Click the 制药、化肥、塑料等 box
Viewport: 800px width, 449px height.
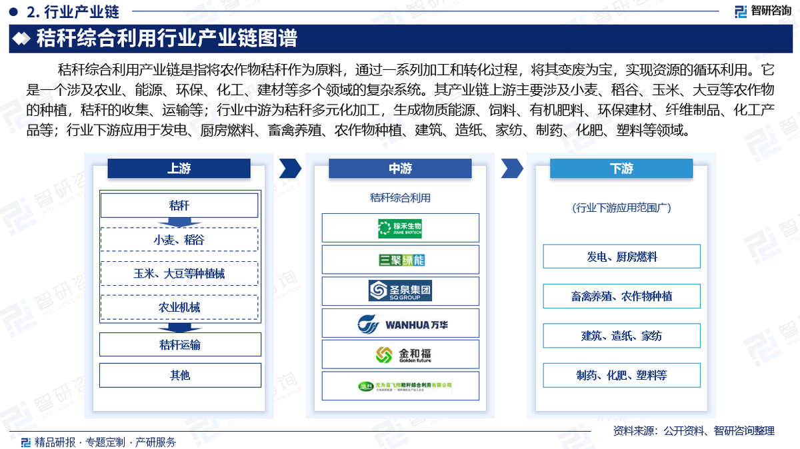click(x=621, y=375)
